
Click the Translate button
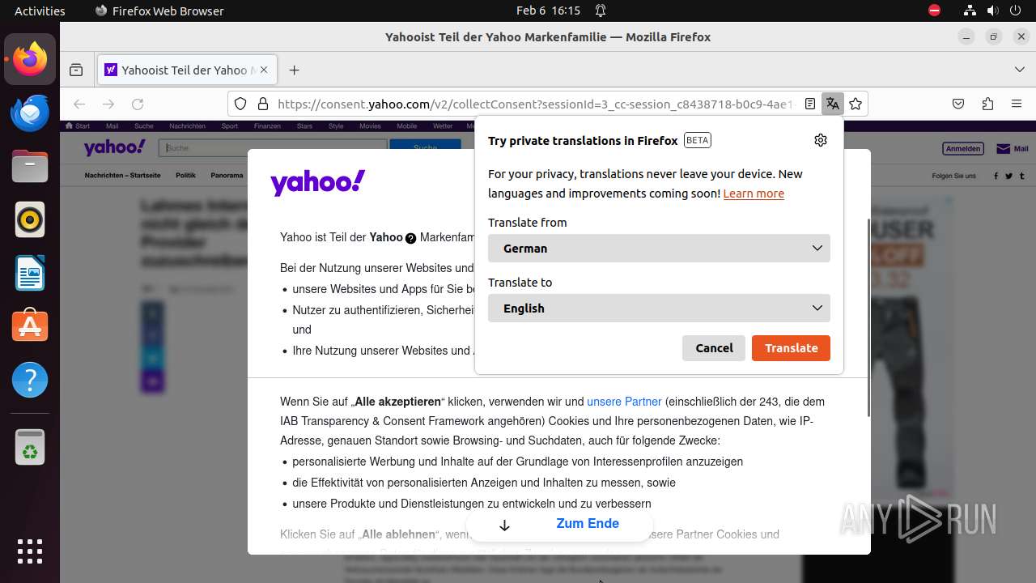(x=791, y=348)
